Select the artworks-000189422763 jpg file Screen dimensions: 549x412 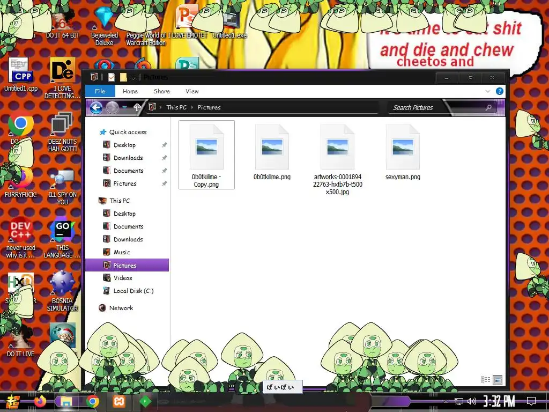pos(338,159)
